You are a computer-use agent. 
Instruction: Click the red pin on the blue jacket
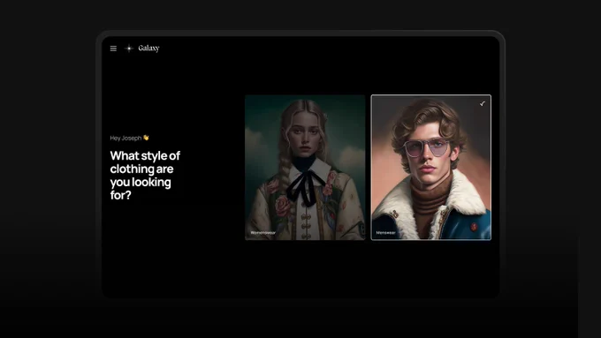tap(474, 227)
